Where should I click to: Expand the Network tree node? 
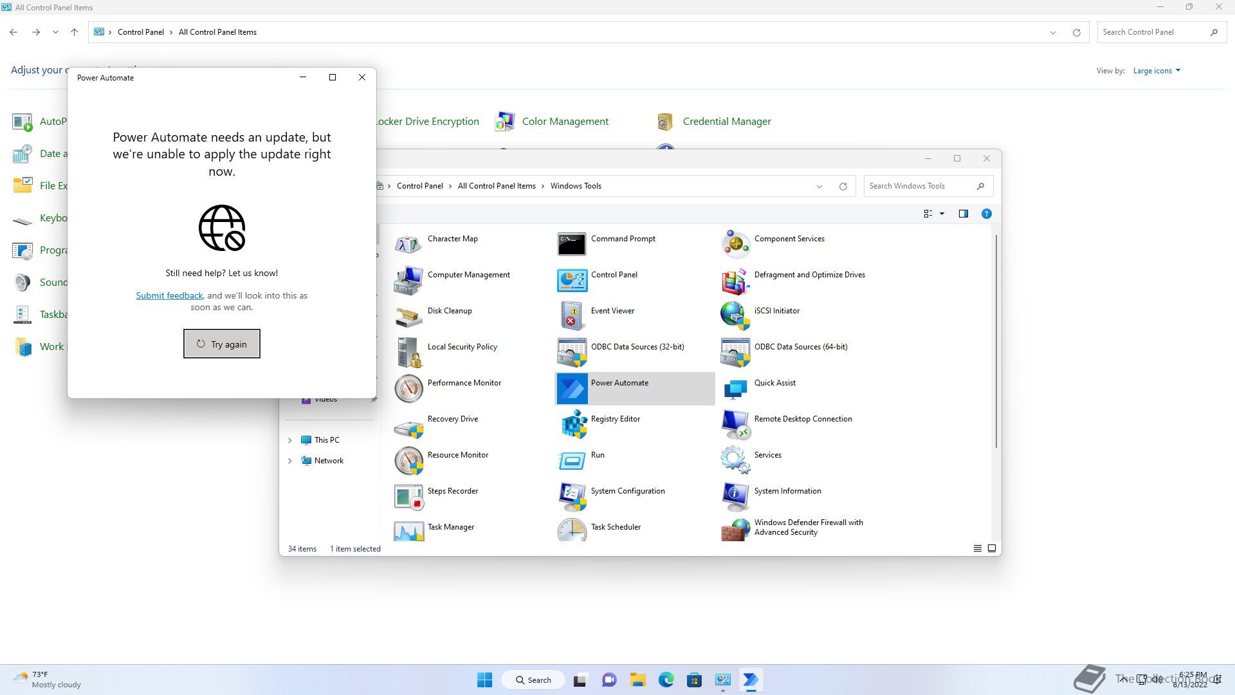(289, 461)
